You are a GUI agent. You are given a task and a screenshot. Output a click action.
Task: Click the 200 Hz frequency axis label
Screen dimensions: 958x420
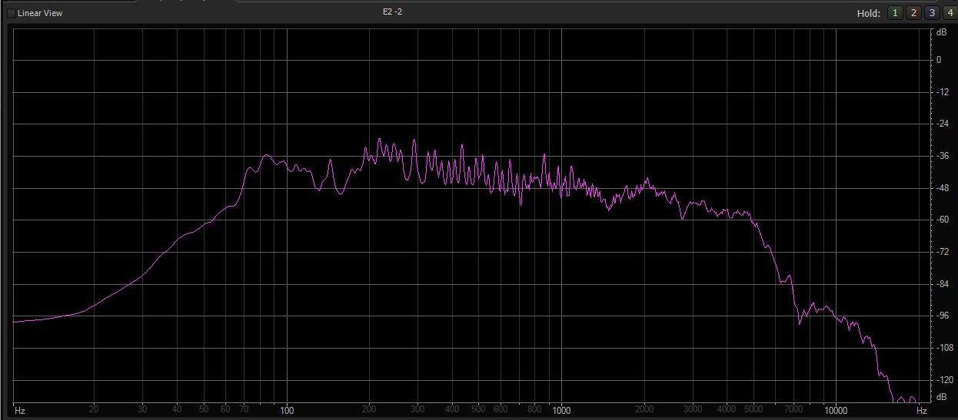coord(369,410)
